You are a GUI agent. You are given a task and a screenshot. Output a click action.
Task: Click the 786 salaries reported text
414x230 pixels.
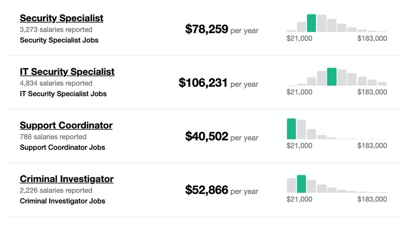point(53,136)
